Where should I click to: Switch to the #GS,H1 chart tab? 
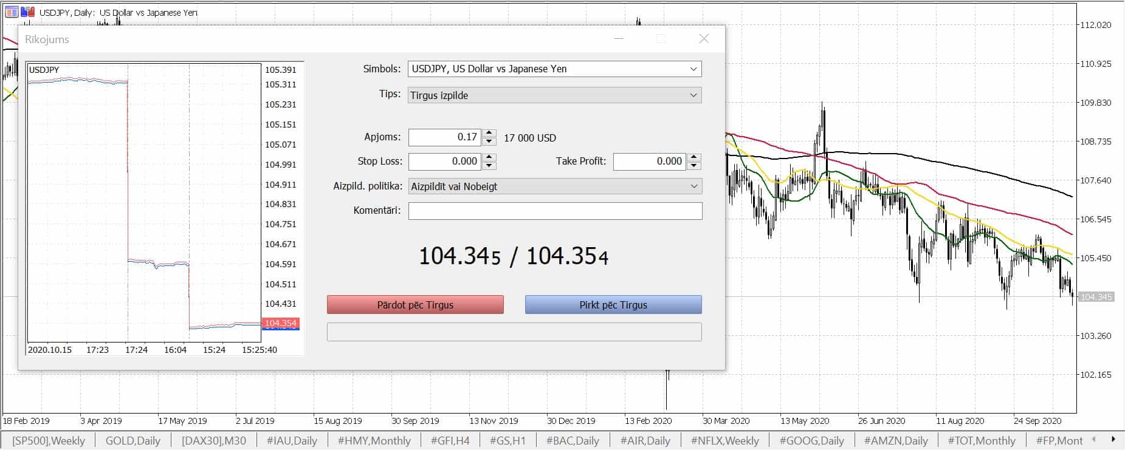[507, 441]
